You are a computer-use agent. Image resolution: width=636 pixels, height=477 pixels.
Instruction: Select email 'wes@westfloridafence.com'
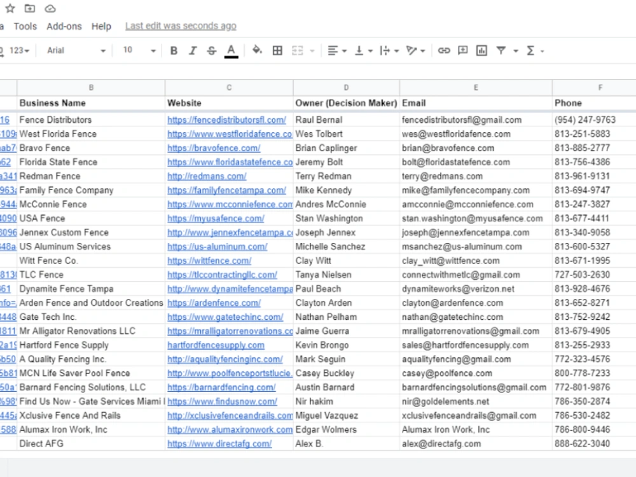476,134
